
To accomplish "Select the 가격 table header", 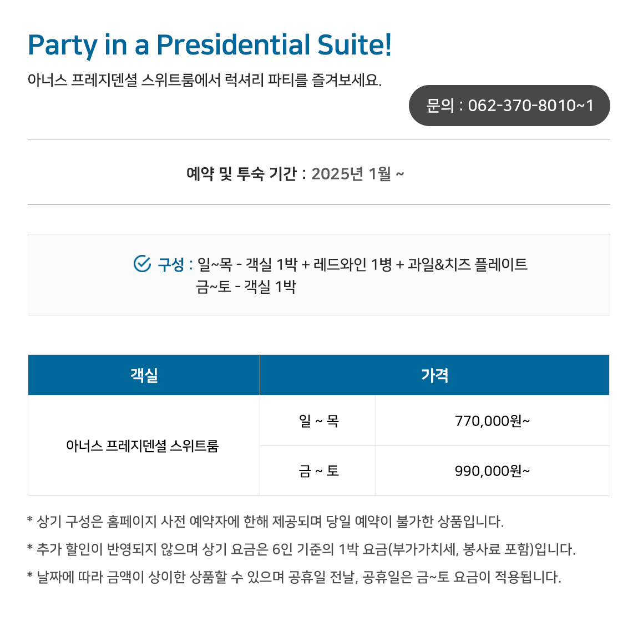I will 434,375.
